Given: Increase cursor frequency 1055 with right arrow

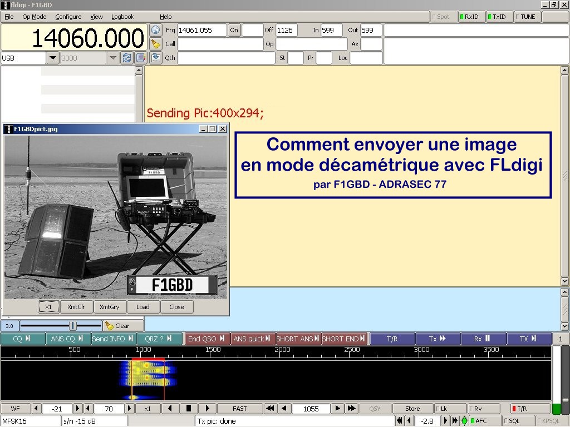Looking at the screenshot, I should [x=338, y=409].
